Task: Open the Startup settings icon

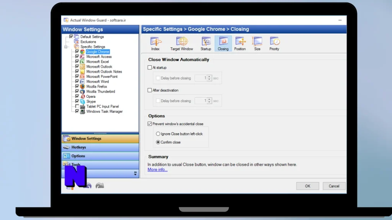Action: (x=206, y=44)
